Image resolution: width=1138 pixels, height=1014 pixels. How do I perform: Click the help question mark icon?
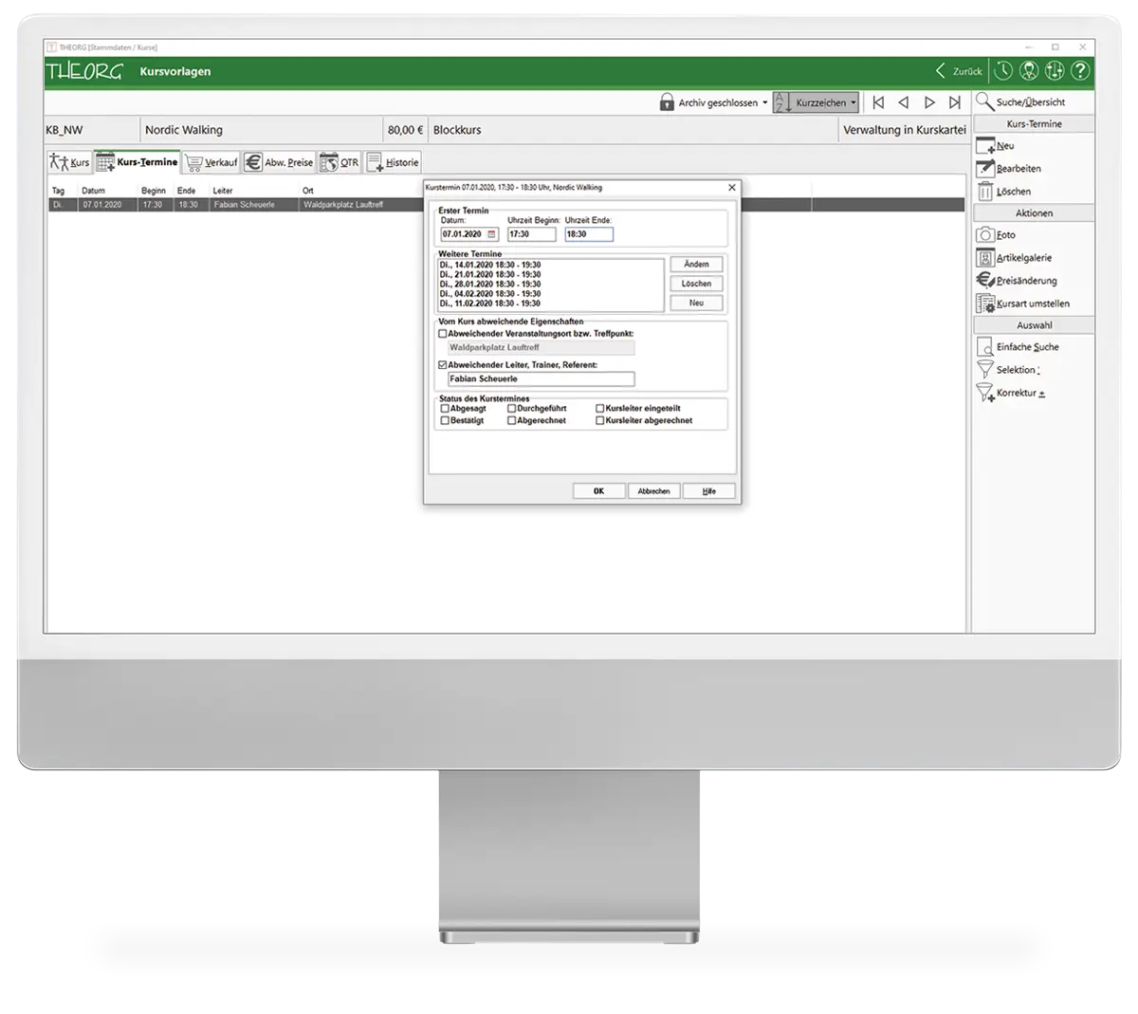click(x=1080, y=71)
